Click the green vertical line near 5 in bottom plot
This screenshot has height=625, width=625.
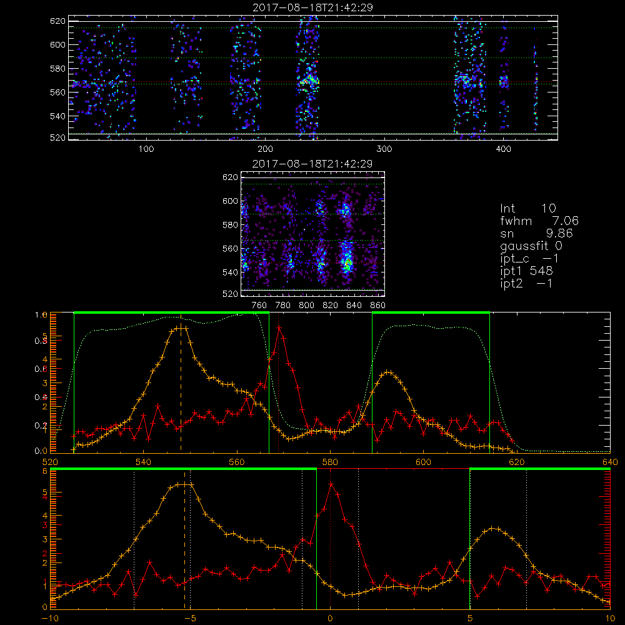click(470, 539)
